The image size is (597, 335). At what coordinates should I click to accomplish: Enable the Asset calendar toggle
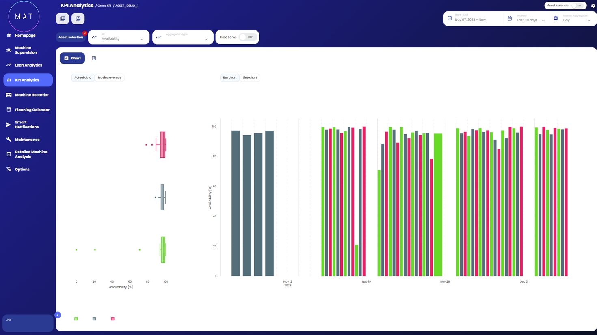pos(577,6)
